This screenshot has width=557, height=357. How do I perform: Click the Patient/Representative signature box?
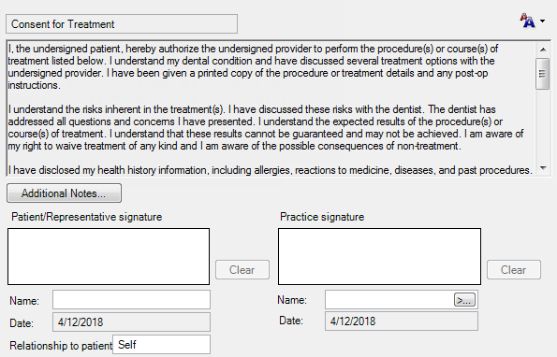pos(109,256)
